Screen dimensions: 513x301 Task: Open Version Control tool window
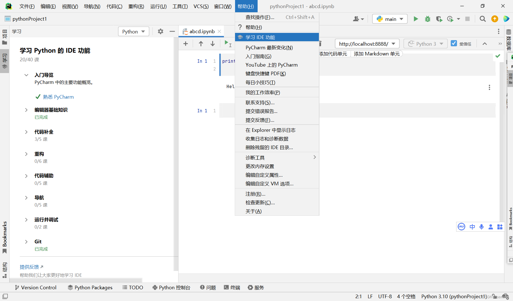coord(36,288)
